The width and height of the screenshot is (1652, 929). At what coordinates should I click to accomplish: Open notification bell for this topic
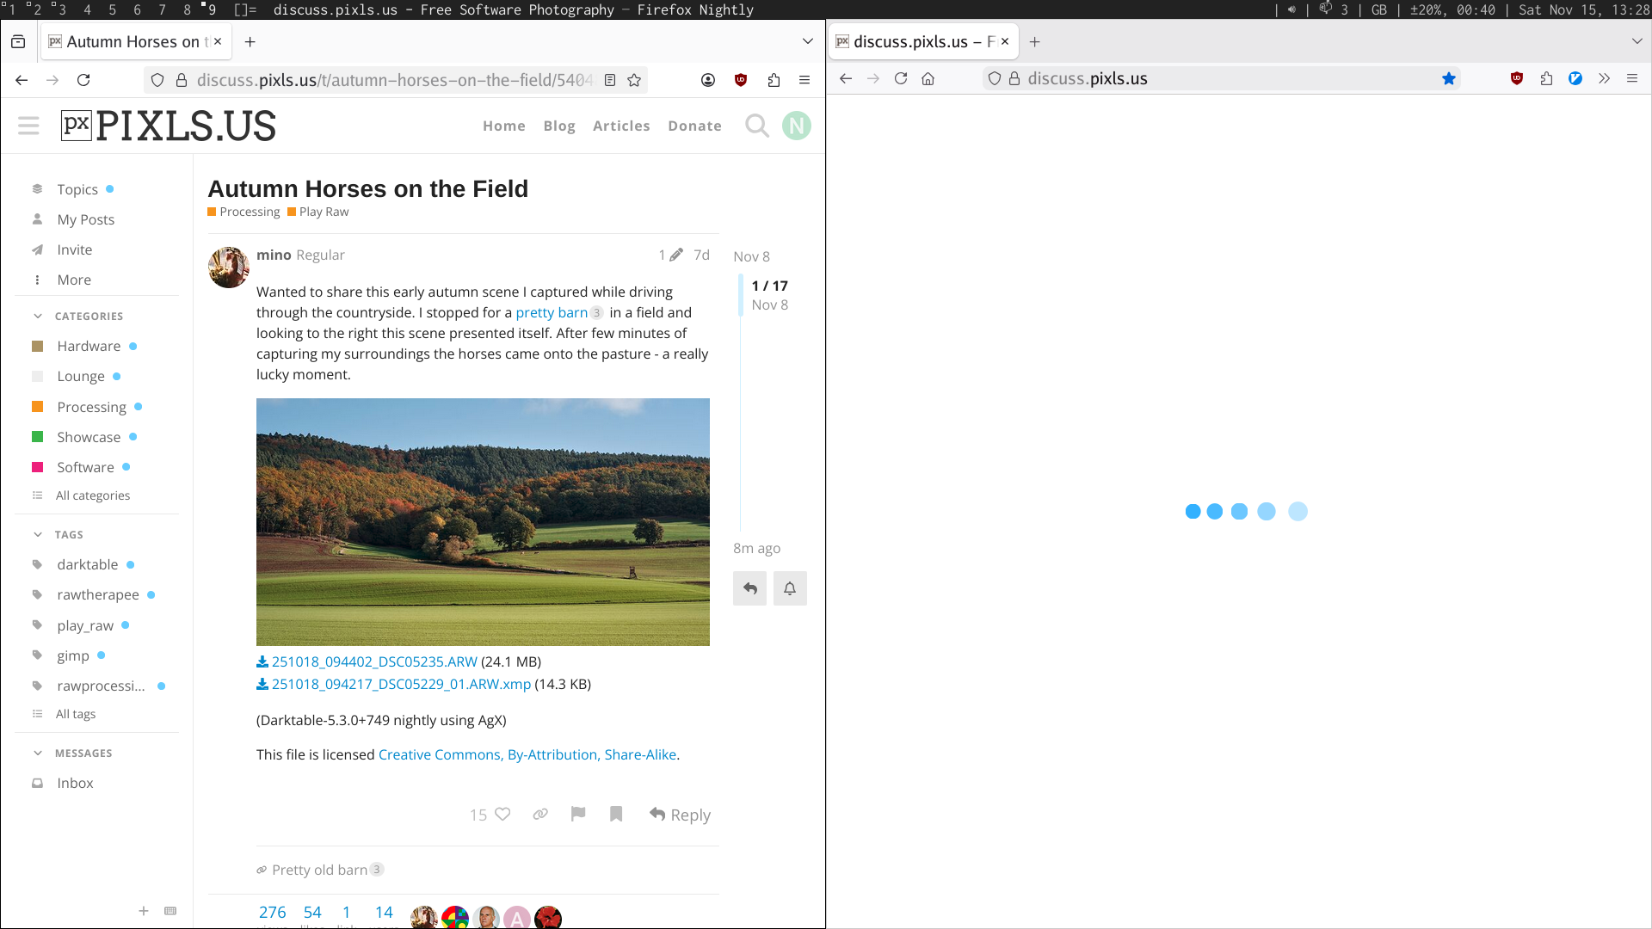790,588
